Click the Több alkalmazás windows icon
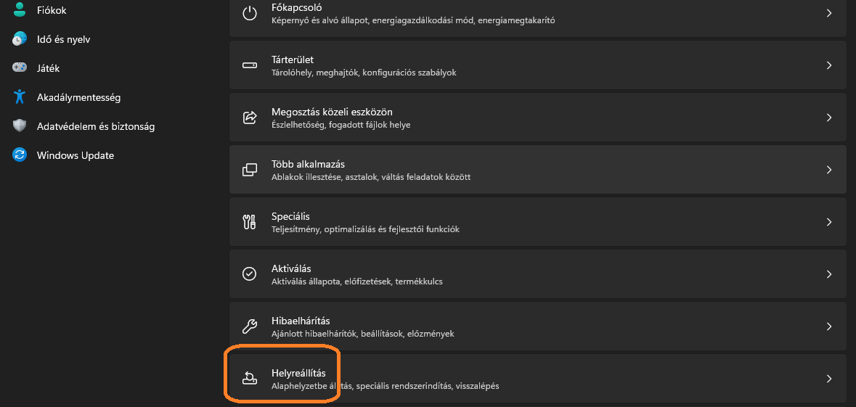The width and height of the screenshot is (856, 407). point(250,170)
